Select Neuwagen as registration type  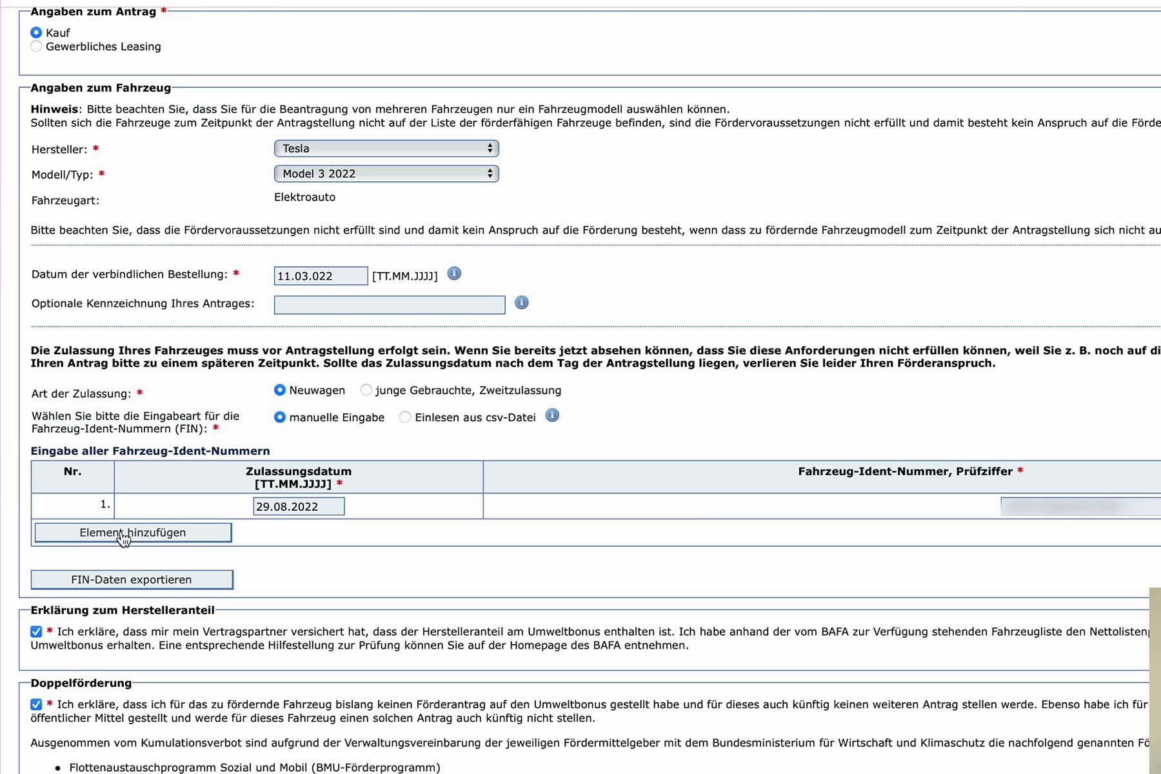(280, 390)
